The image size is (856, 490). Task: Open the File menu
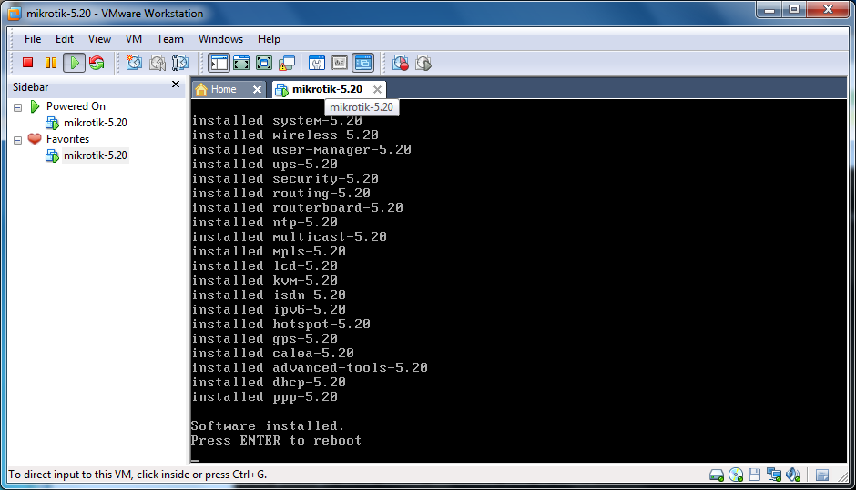tap(33, 39)
